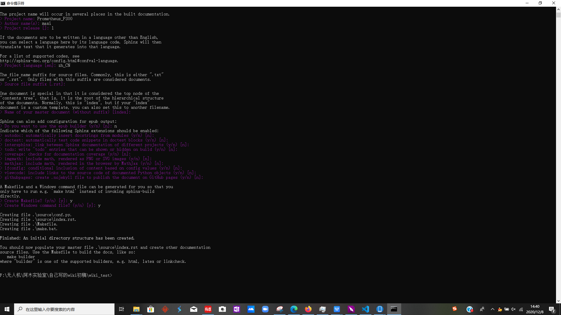The image size is (561, 315).
Task: Open notification action center
Action: pos(552,309)
